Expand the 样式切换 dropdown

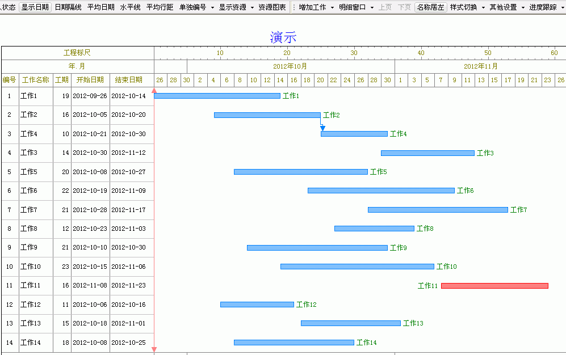(467, 7)
